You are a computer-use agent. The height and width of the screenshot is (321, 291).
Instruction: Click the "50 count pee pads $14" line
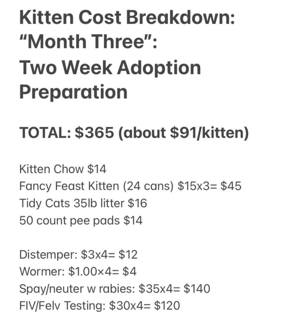tap(81, 220)
